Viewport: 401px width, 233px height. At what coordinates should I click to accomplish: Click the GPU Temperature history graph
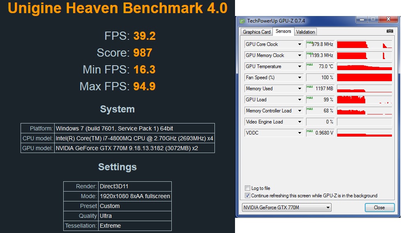tap(364, 66)
